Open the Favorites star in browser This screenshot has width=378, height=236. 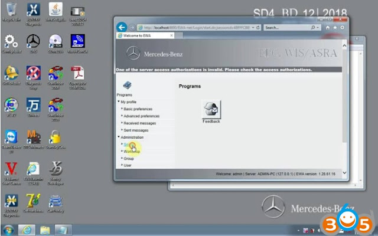pos(335,28)
